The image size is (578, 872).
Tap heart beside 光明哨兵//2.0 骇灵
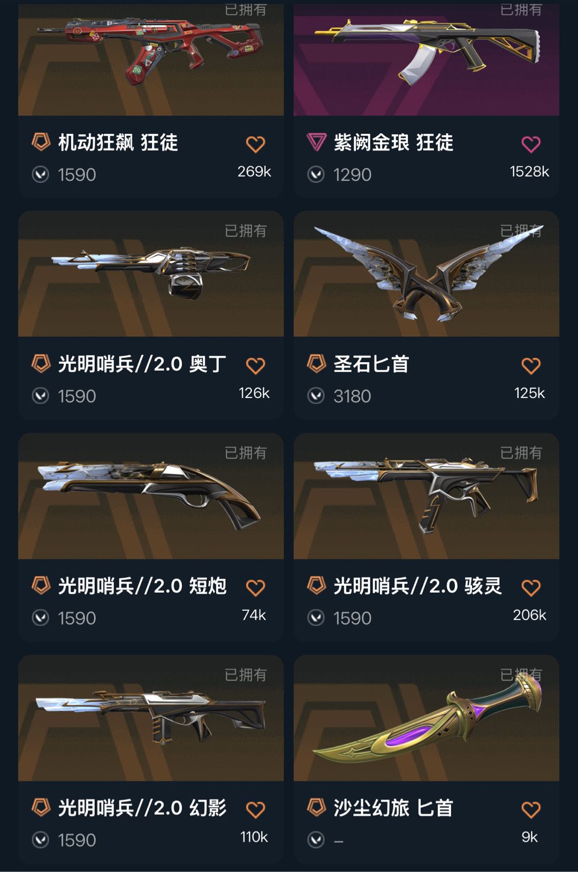point(531,588)
